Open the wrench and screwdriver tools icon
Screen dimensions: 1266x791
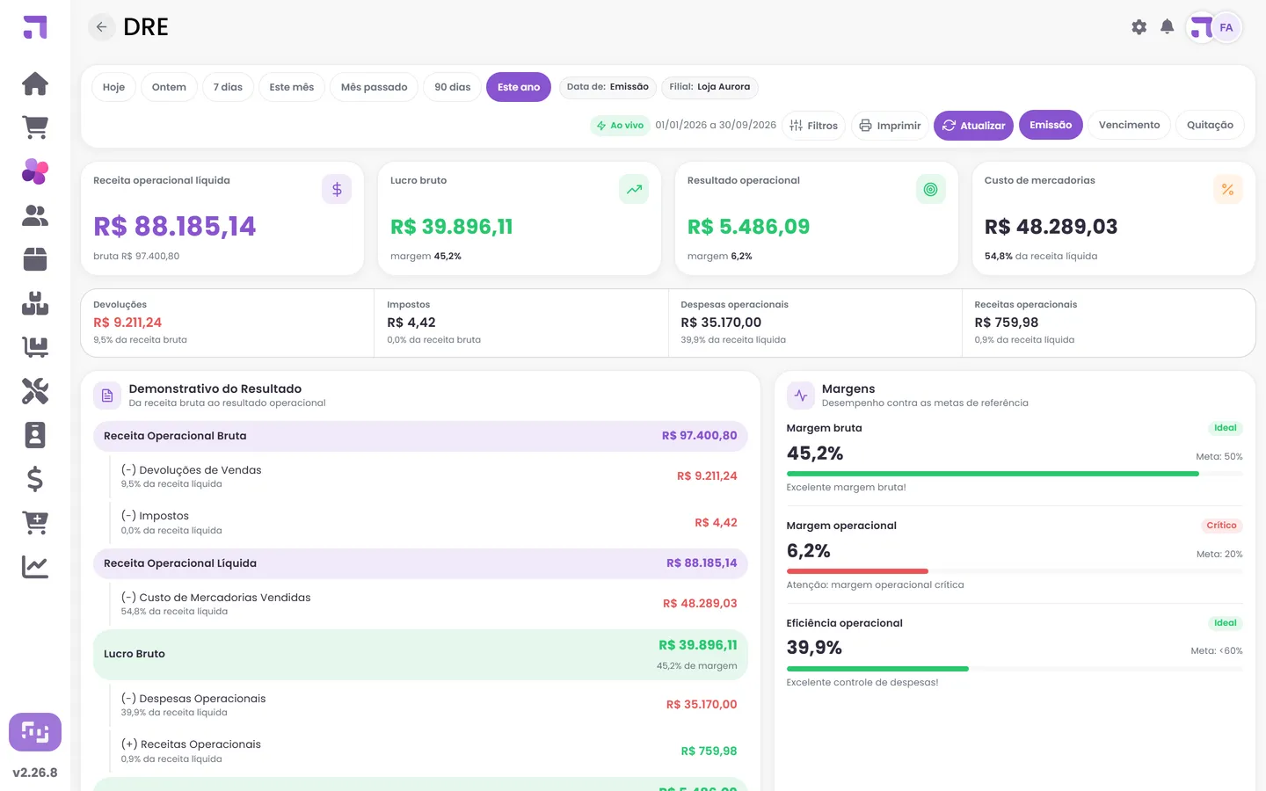coord(35,391)
